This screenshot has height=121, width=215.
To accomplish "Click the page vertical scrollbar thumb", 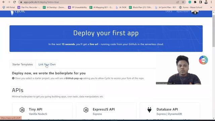I will click(x=214, y=31).
